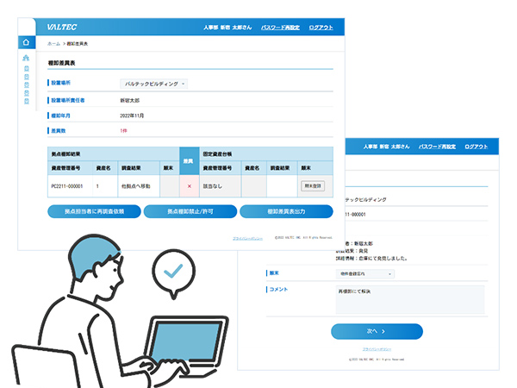Screen dimensions: 517x388
Task: Click the 拠点棚卸禁止/許可 button
Action: tap(190, 212)
